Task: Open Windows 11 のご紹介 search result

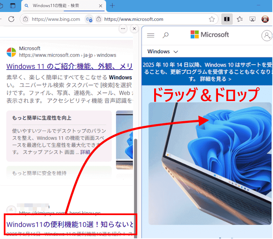Action: 70,66
